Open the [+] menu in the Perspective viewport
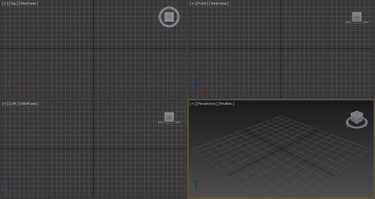The height and width of the screenshot is (199, 375). (192, 104)
